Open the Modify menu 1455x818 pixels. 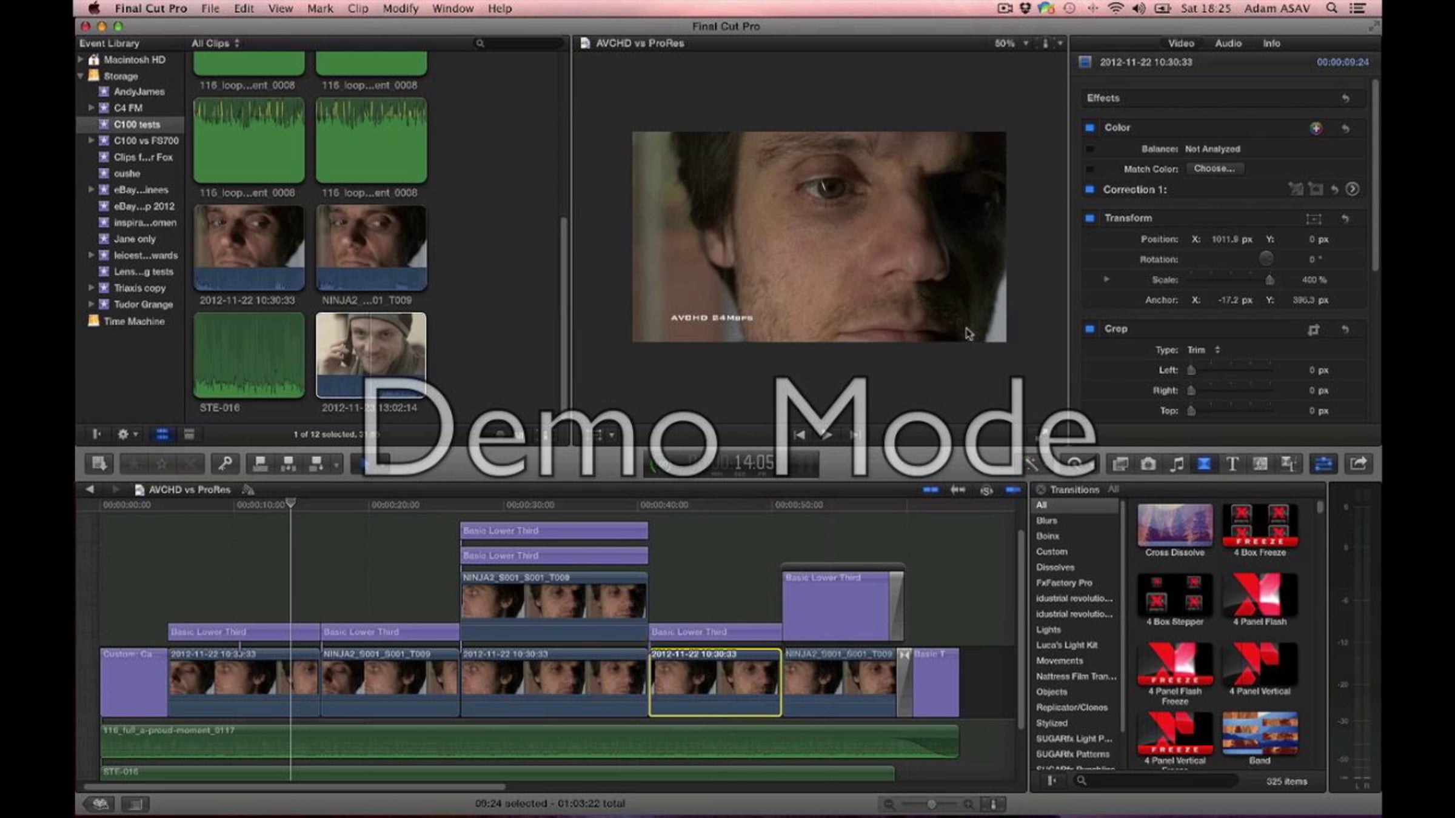click(x=401, y=8)
